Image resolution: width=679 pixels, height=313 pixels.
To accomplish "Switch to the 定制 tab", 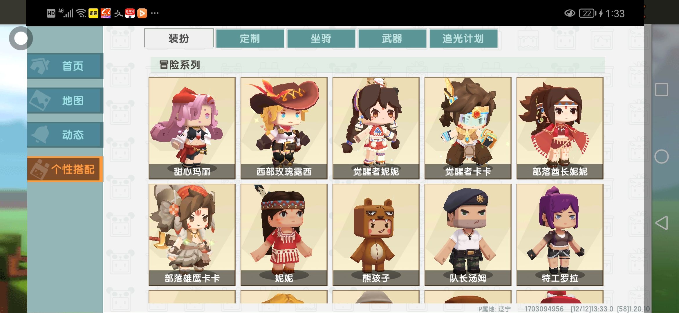I will [x=250, y=38].
